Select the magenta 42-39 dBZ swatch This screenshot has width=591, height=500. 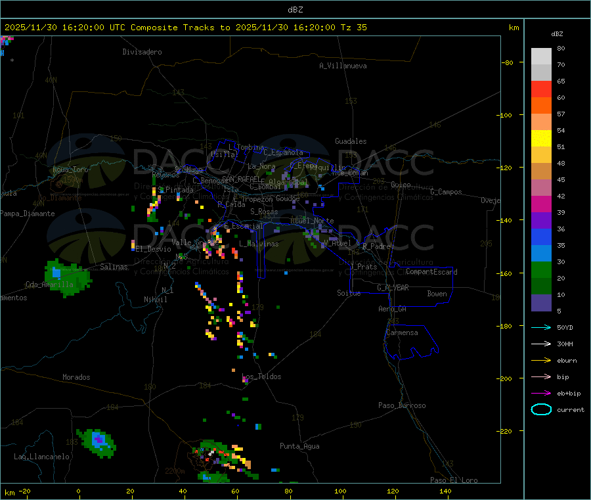541,204
